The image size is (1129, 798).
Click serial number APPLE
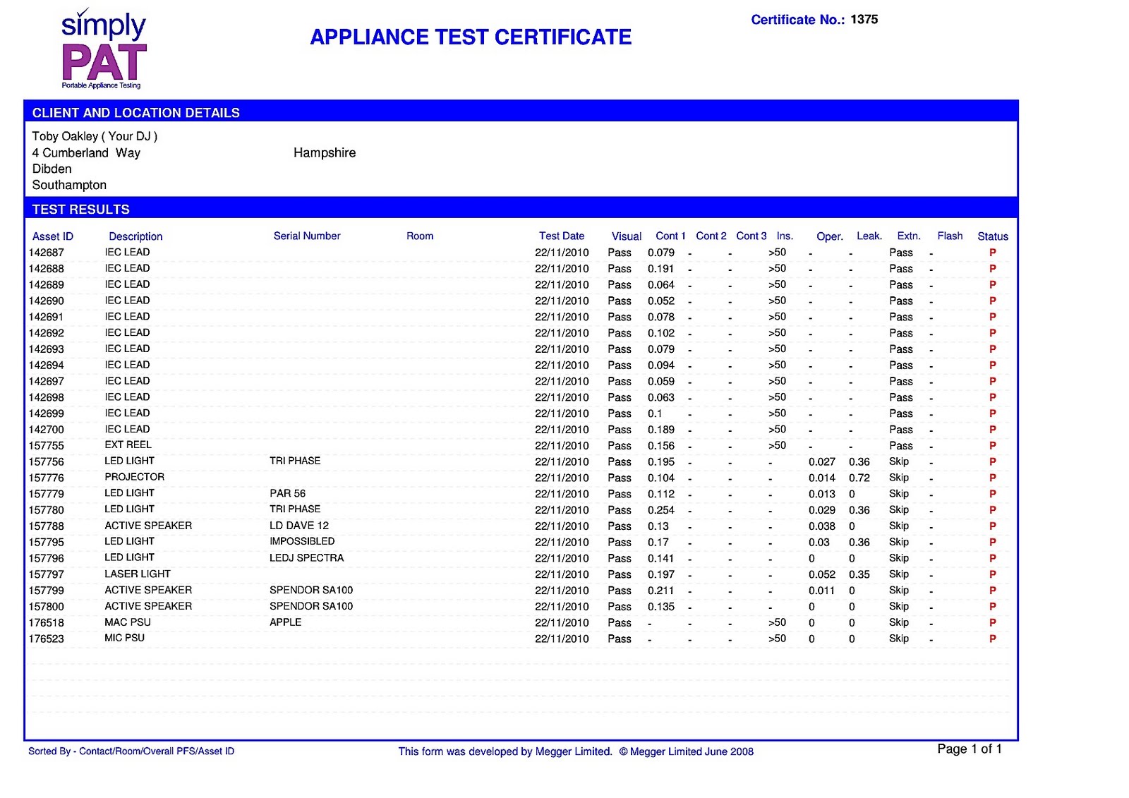pos(286,622)
